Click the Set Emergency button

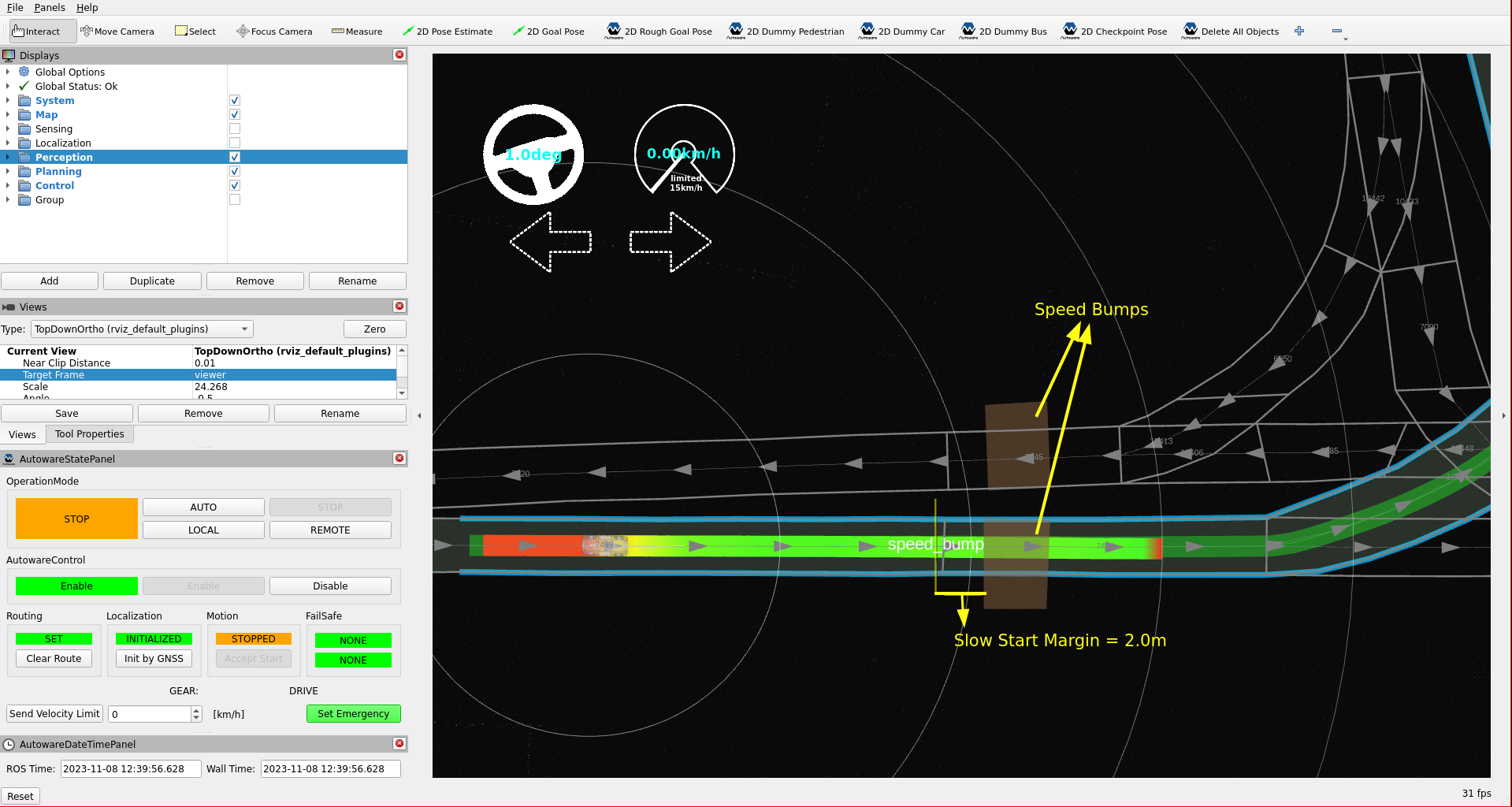coord(353,714)
